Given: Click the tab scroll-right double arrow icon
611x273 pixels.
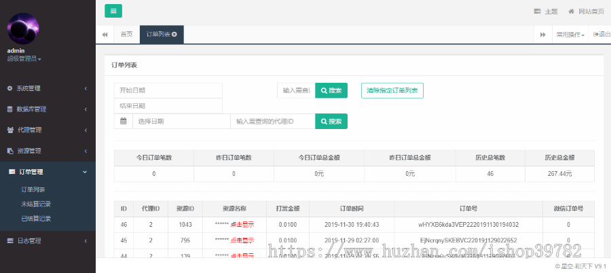Looking at the screenshot, I should point(542,34).
